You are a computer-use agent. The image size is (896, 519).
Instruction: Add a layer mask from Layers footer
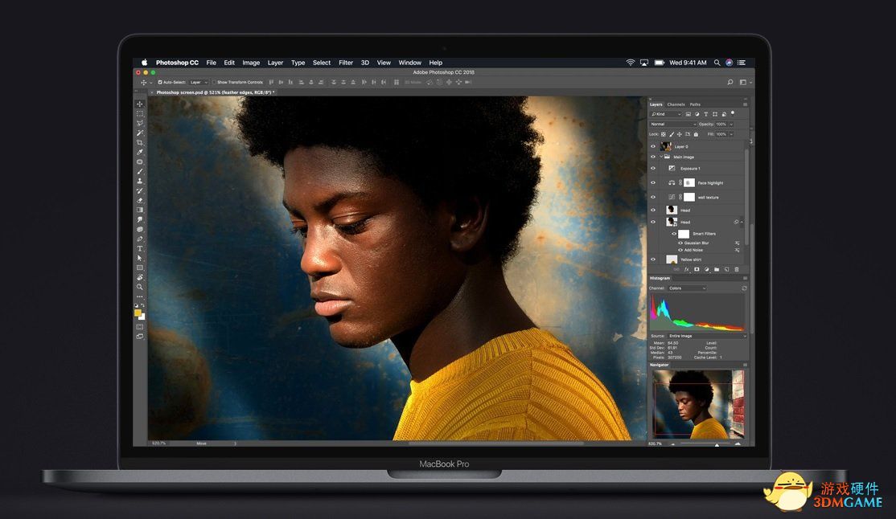click(697, 269)
